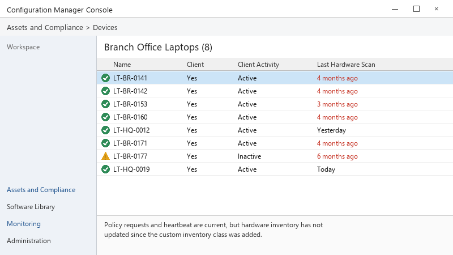The image size is (453, 255).
Task: Open the Assets and Compliance workspace
Action: [41, 190]
